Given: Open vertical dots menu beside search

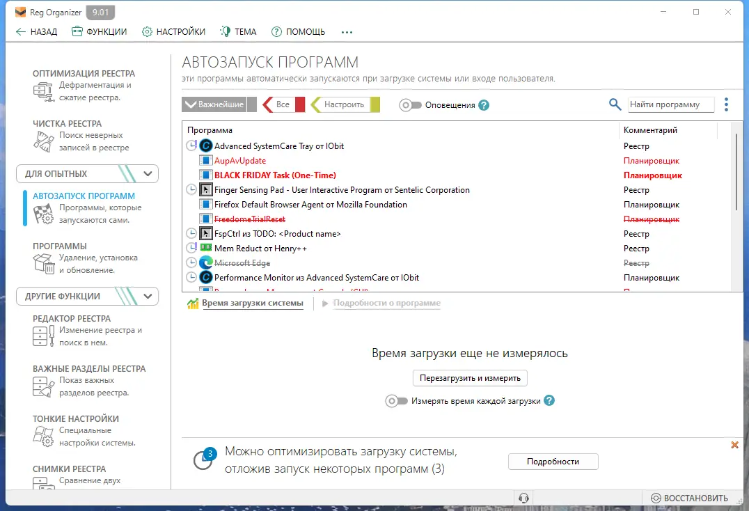Looking at the screenshot, I should click(726, 104).
